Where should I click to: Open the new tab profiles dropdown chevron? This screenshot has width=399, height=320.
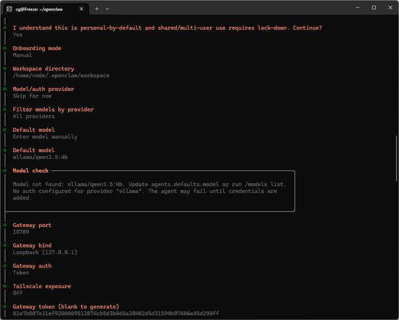point(107,9)
